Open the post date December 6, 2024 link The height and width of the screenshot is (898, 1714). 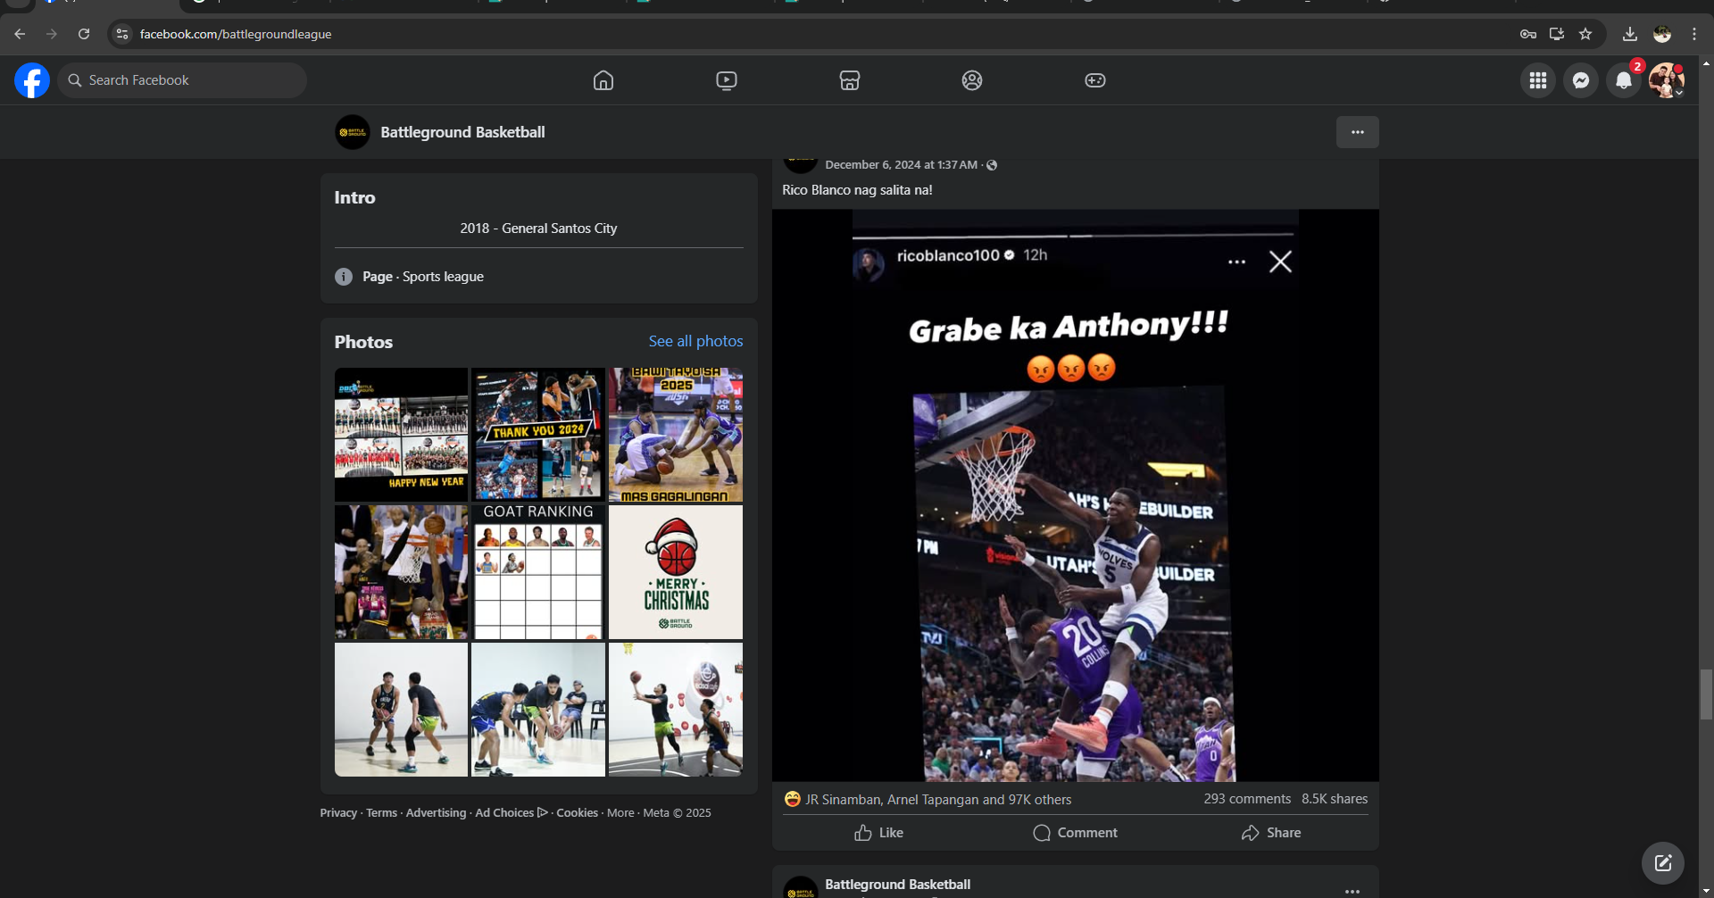(x=901, y=165)
